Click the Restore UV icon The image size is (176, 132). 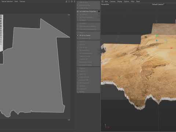coord(77,89)
